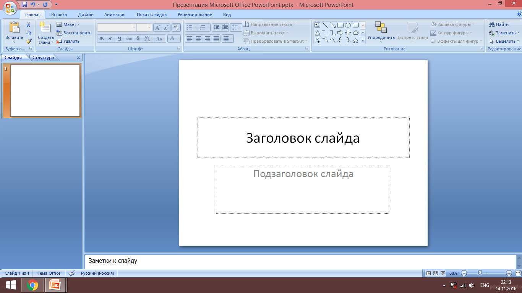Click the Восстановить button

[74, 33]
